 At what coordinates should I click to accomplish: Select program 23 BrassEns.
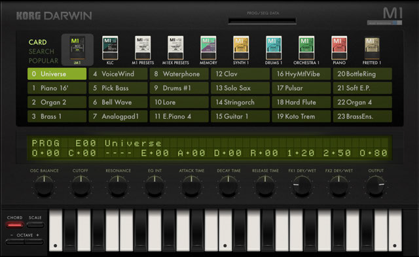363,116
